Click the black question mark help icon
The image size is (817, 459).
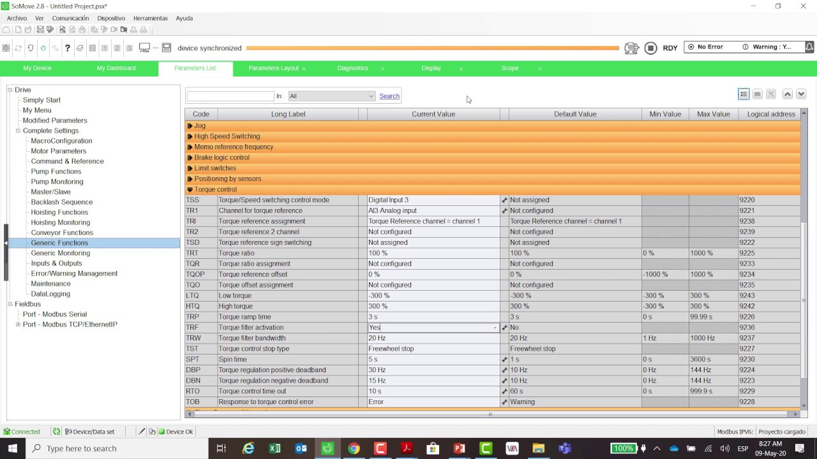[67, 48]
